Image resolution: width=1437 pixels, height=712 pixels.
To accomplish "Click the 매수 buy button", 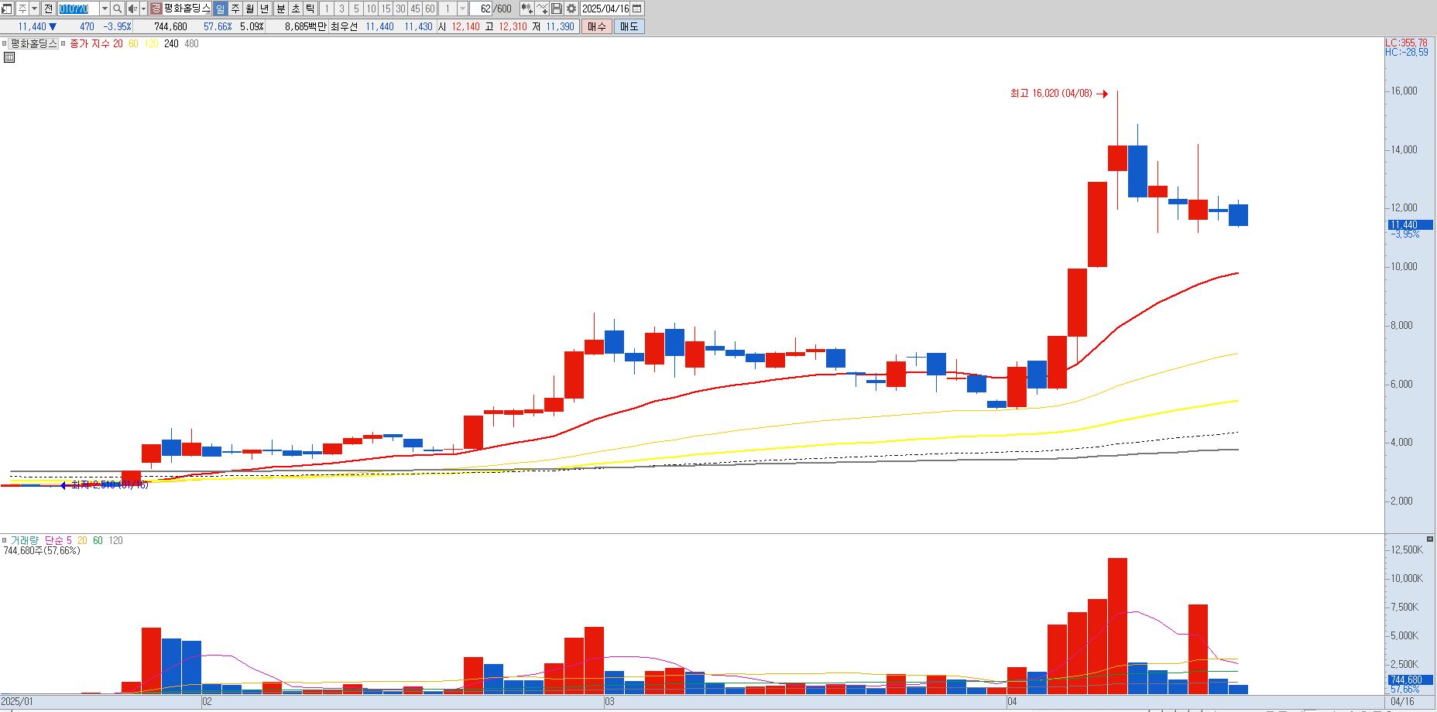I will coord(597,26).
